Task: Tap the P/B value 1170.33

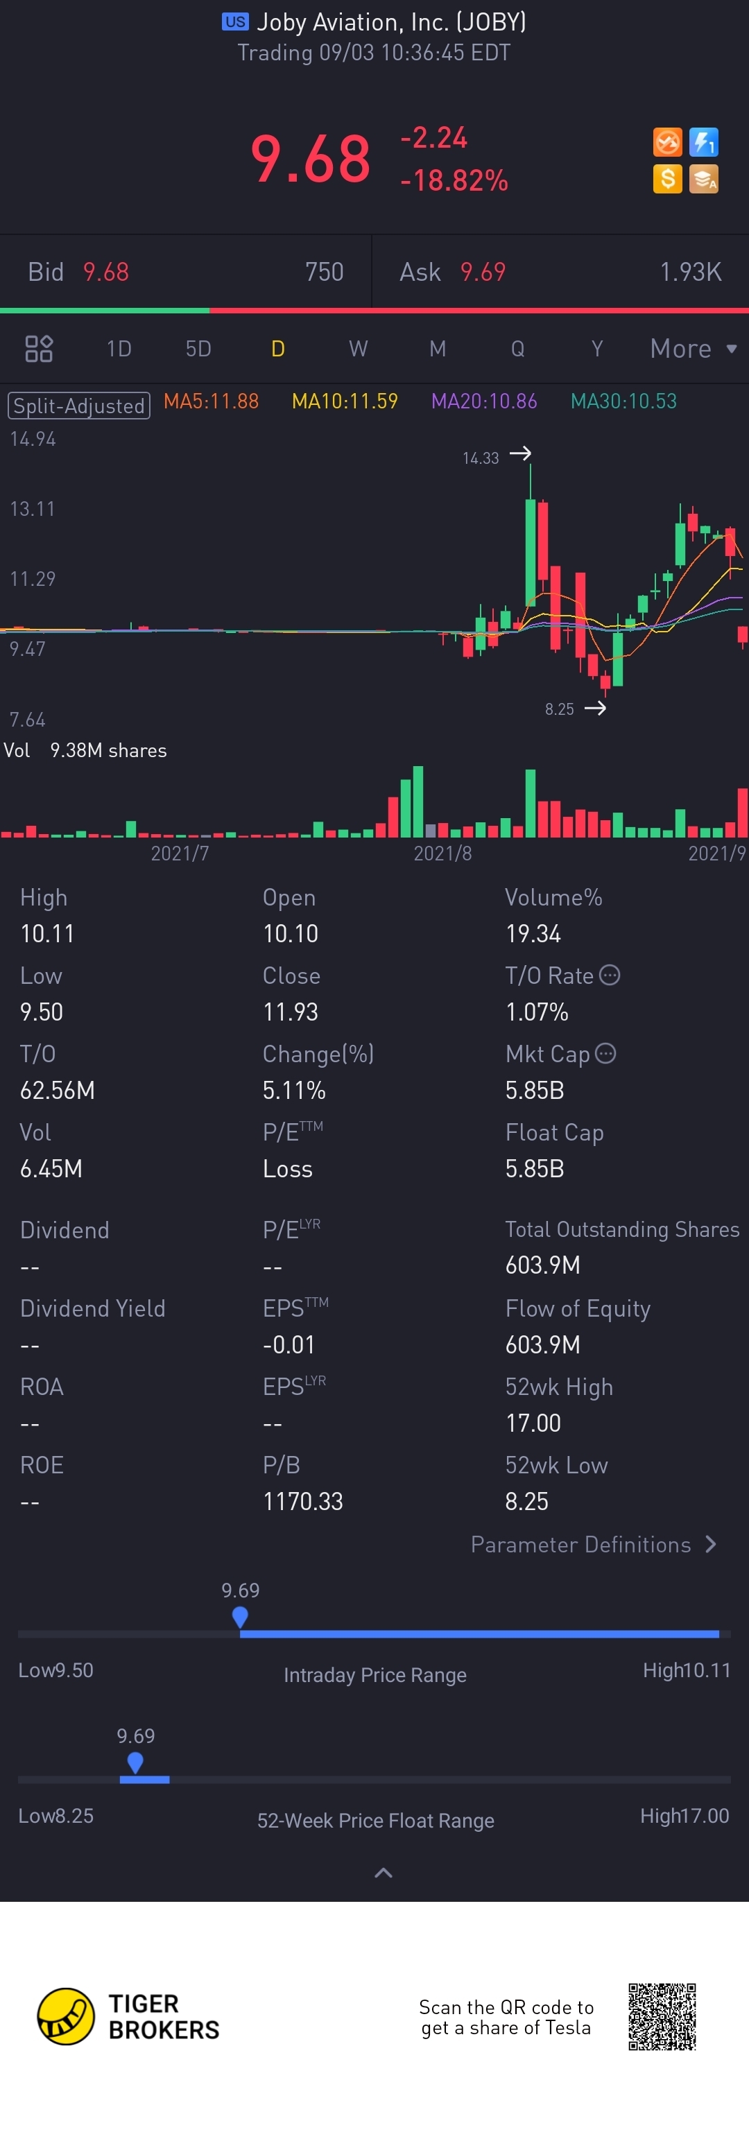Action: tap(303, 1500)
